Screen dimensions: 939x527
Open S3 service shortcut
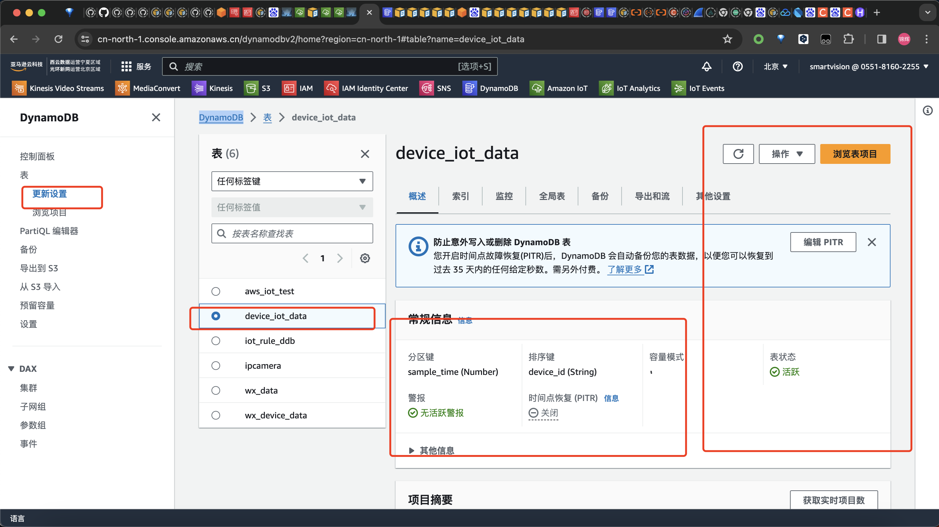pos(257,88)
